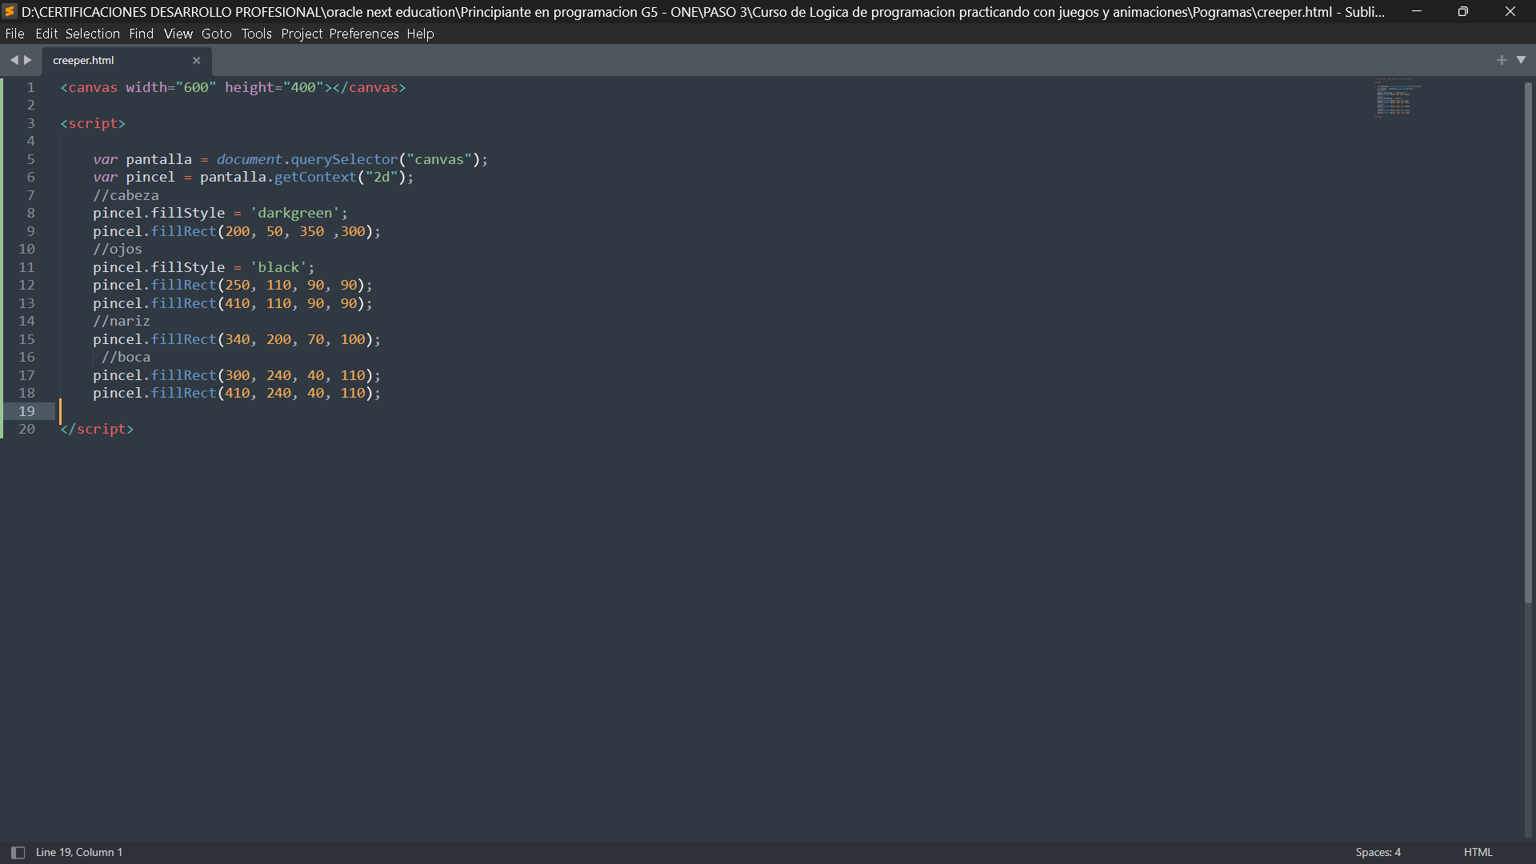The image size is (1536, 864).
Task: Restore down the Sublime Text window
Action: coord(1463,11)
